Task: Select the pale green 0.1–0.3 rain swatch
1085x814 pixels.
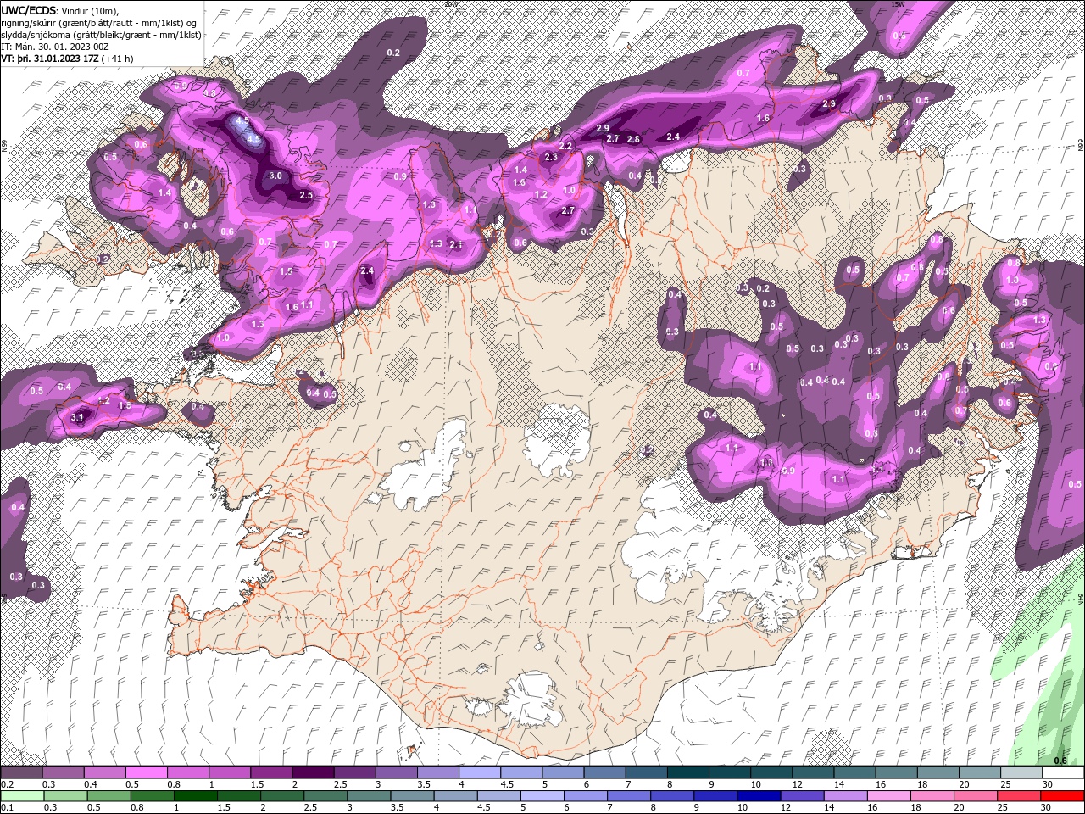Action: (22, 796)
